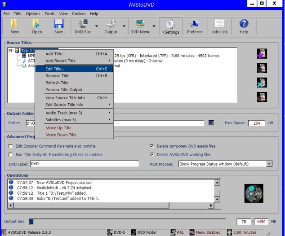Viewport: 285px width, 236px height.
Task: Open the Output dropdown arrow
Action: pos(124,26)
